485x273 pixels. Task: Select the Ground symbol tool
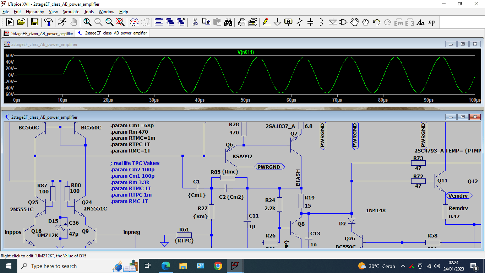click(x=277, y=22)
